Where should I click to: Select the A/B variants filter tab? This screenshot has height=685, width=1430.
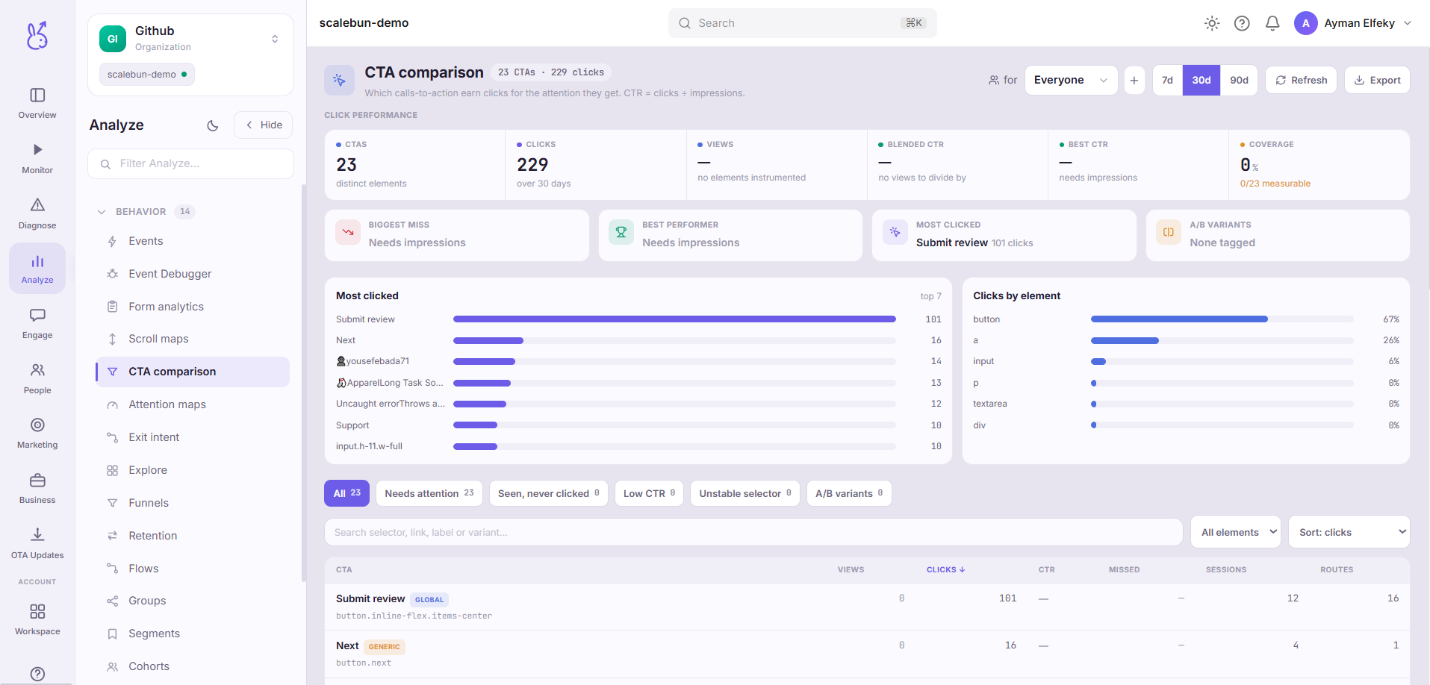coord(849,493)
